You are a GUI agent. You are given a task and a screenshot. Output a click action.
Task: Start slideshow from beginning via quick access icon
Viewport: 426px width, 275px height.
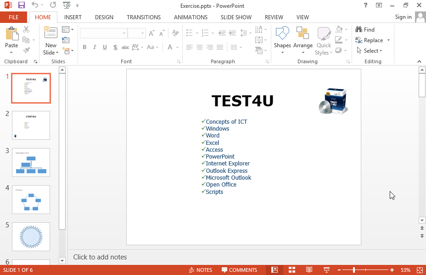(67, 5)
